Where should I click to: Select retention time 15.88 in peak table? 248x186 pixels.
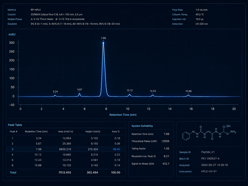tap(38, 165)
